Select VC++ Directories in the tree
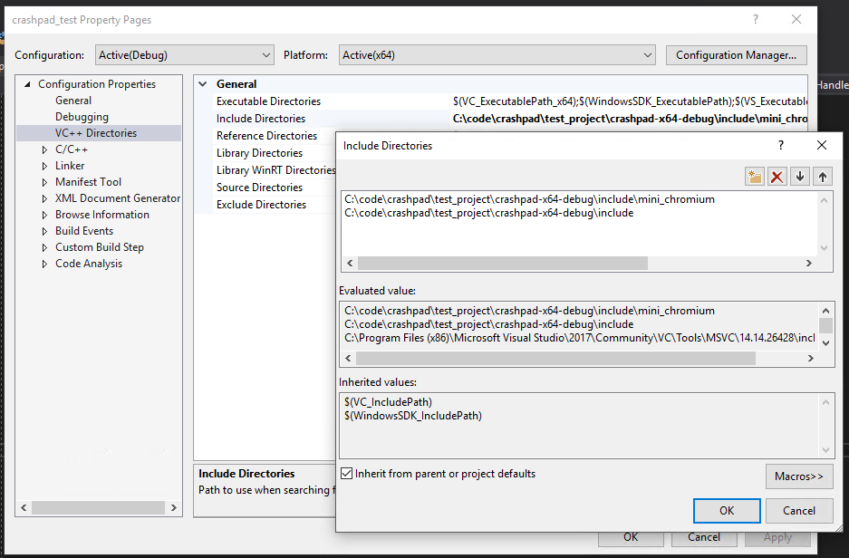 click(95, 132)
